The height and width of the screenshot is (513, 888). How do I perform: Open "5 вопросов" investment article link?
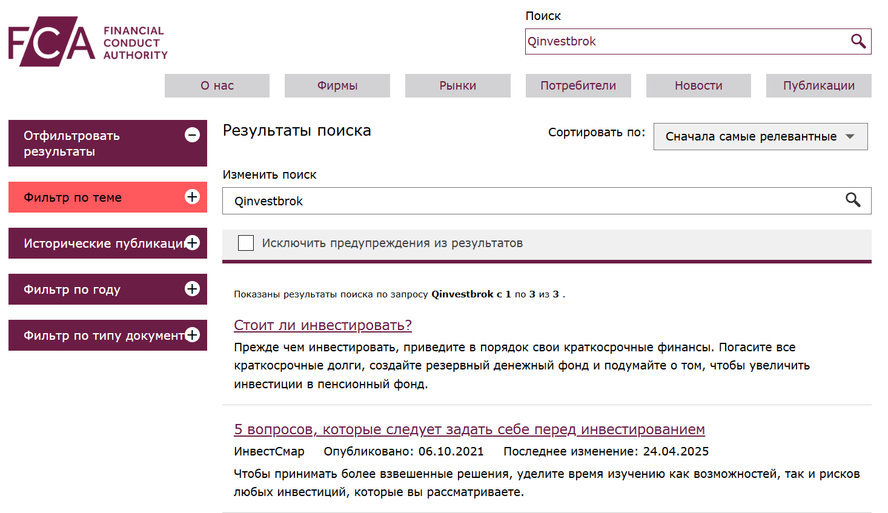[469, 429]
